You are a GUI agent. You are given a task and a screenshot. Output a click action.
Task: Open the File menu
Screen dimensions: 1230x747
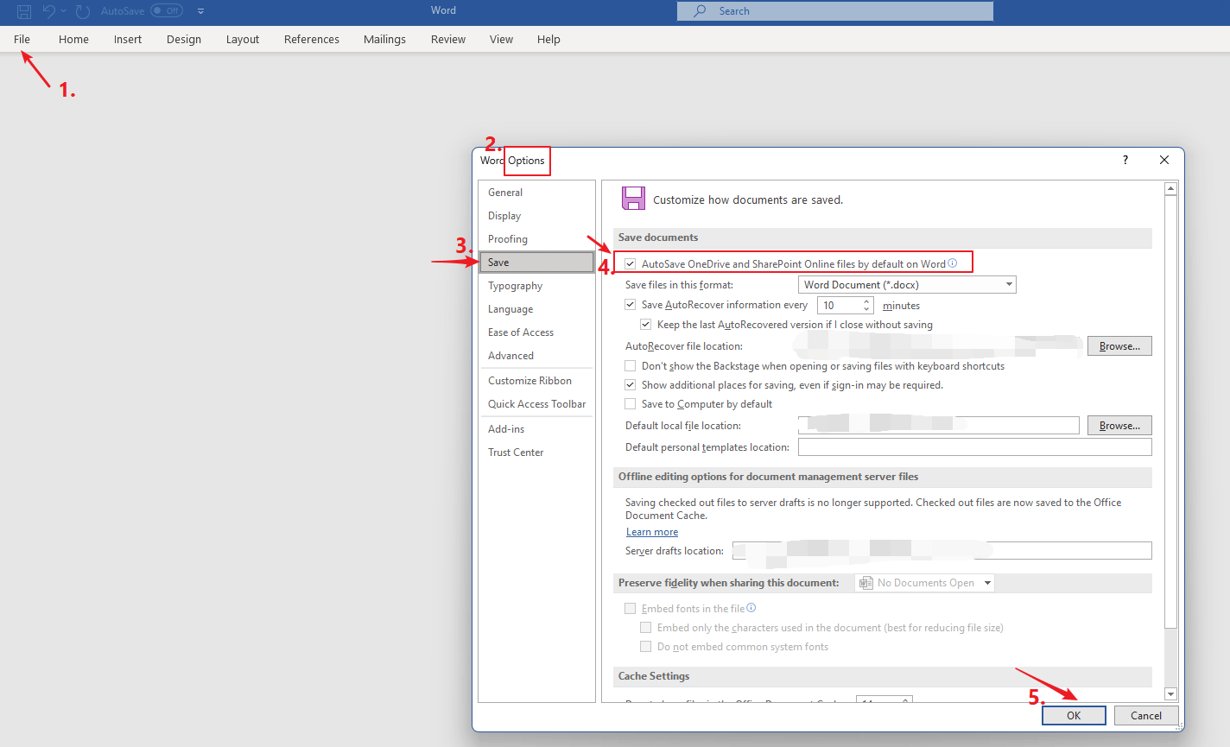pyautogui.click(x=22, y=39)
